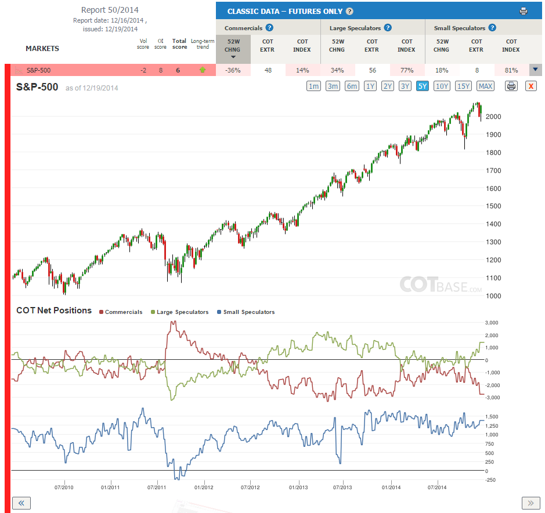
Task: Click the green long-term trend arrow
Action: pyautogui.click(x=203, y=70)
